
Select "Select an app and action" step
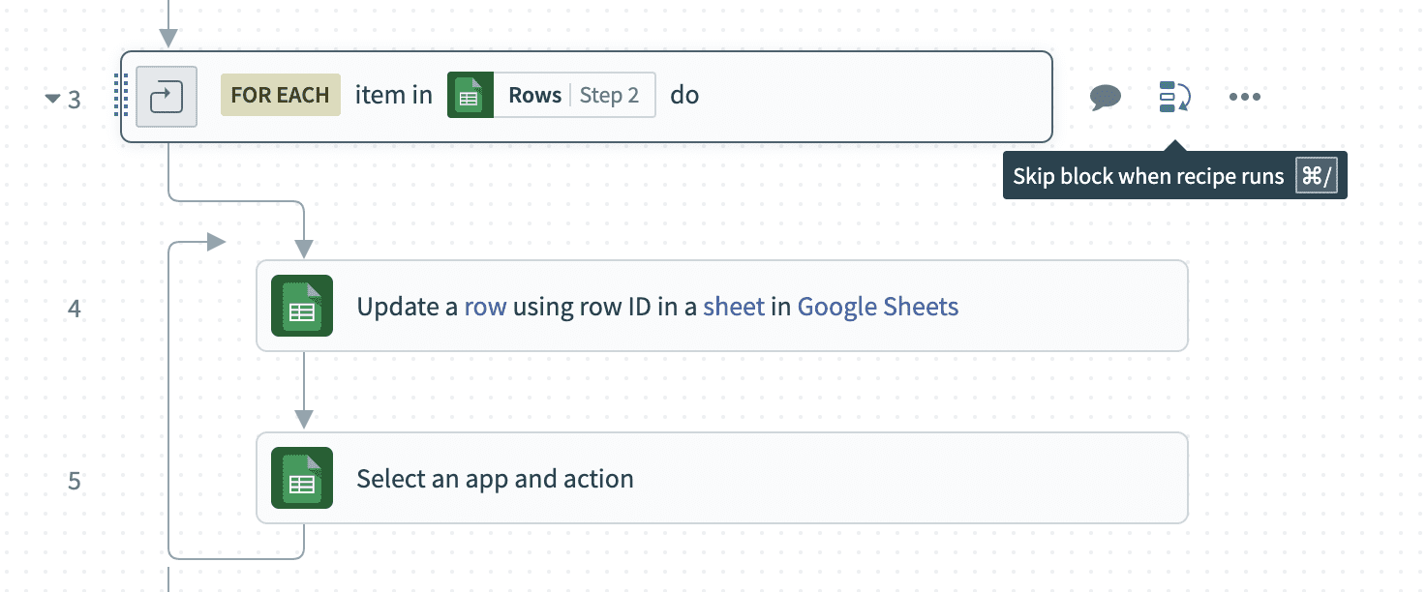tap(495, 479)
